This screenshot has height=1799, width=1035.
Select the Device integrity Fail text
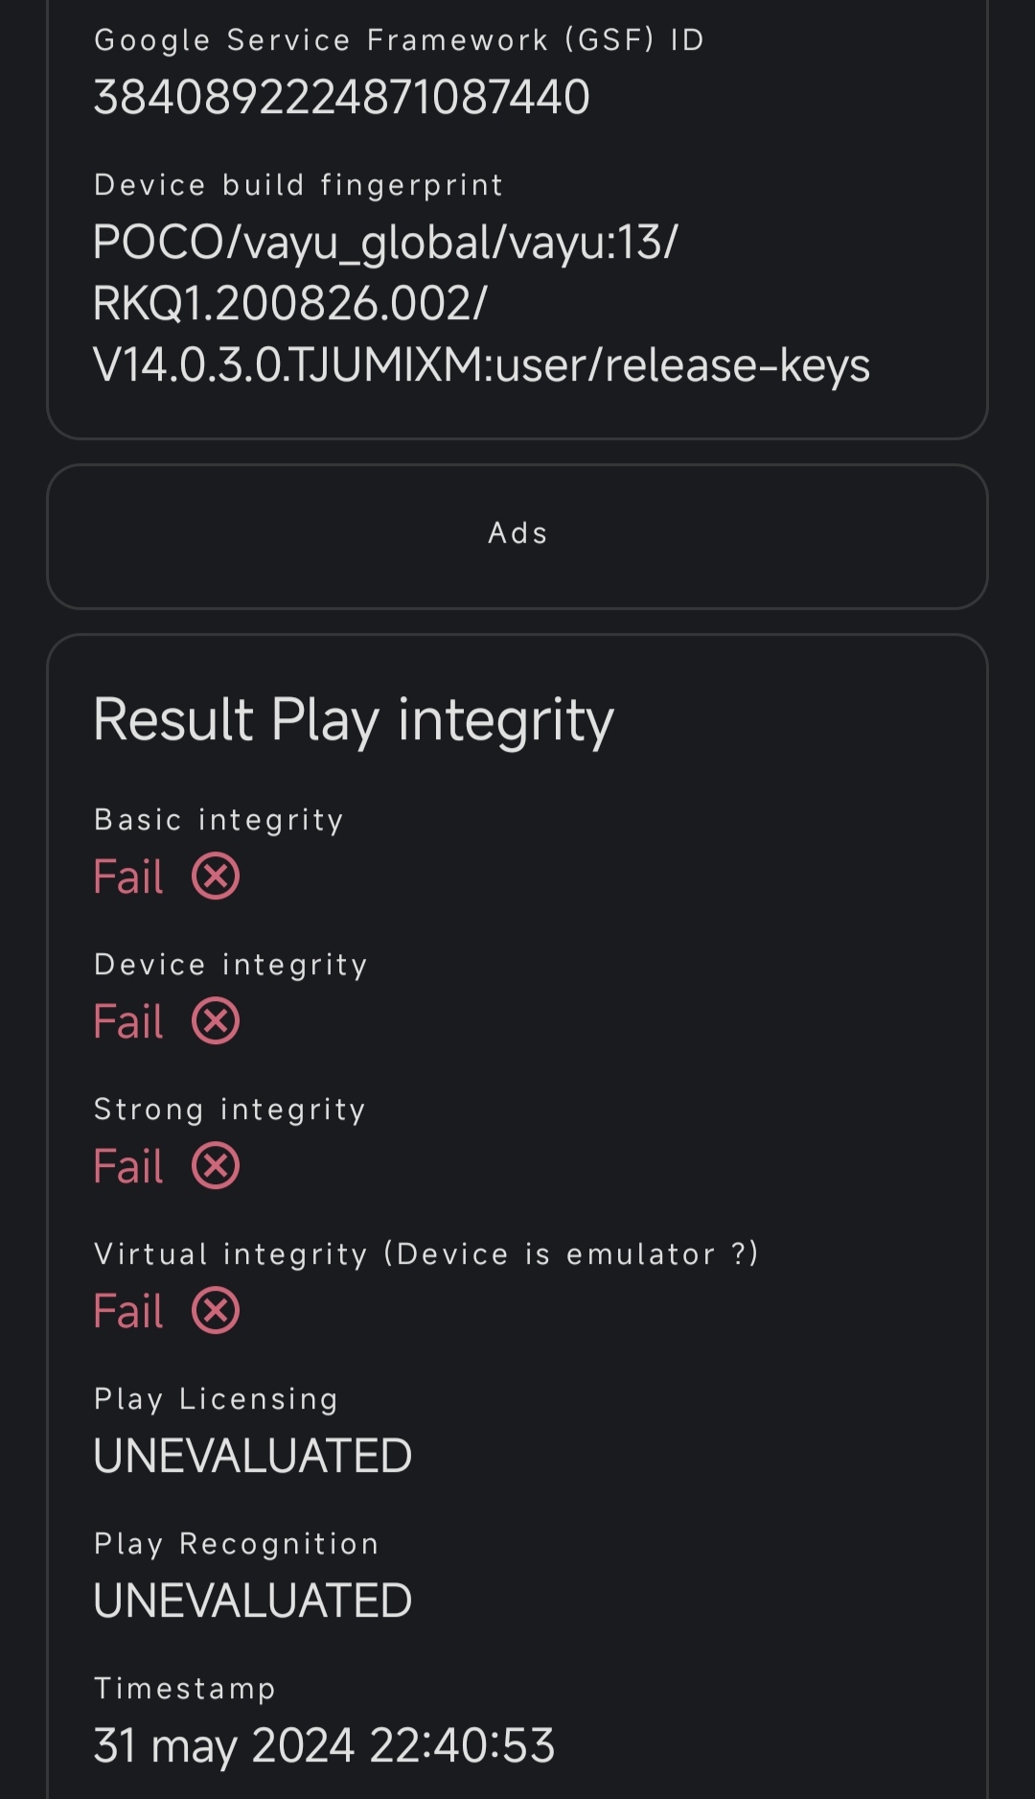click(128, 1021)
